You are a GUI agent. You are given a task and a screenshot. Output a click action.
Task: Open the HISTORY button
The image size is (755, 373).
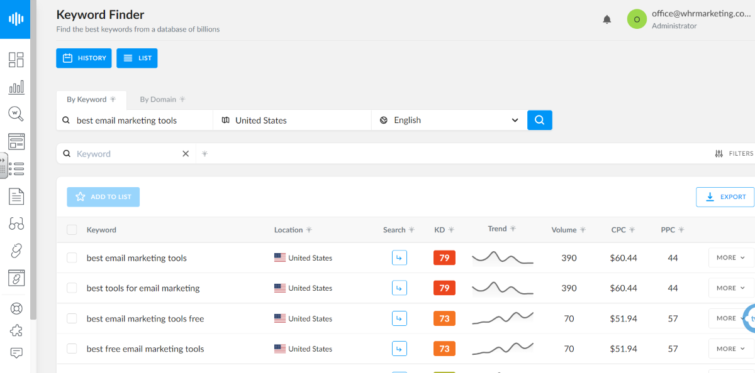[84, 58]
